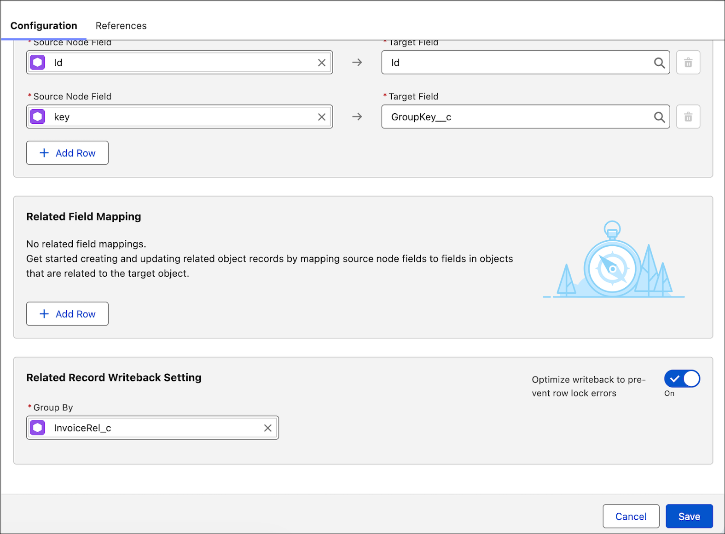Click the Group By label
This screenshot has width=725, height=534.
[53, 407]
